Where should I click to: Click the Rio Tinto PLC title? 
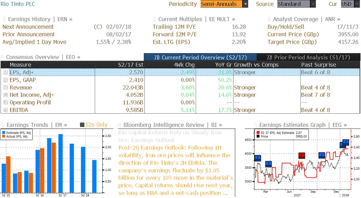[18, 4]
